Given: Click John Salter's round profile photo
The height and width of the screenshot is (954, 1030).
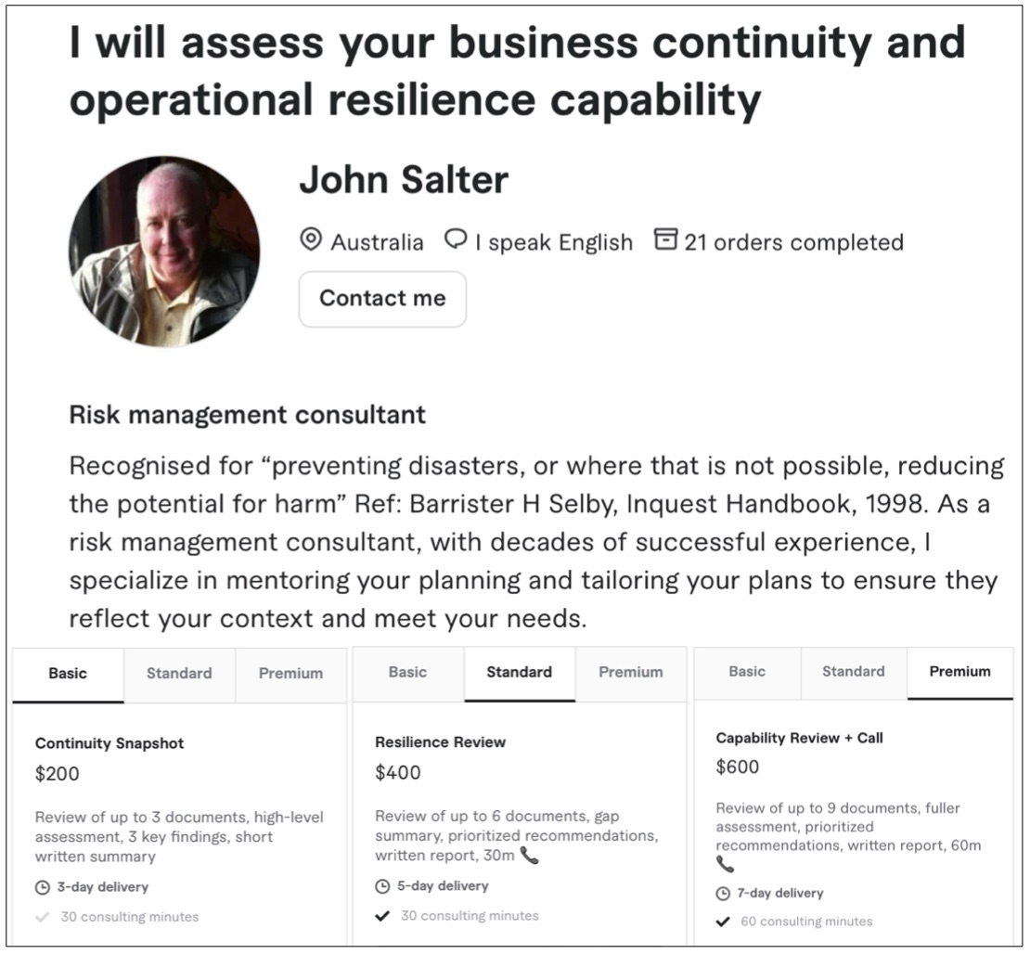Looking at the screenshot, I should [164, 251].
